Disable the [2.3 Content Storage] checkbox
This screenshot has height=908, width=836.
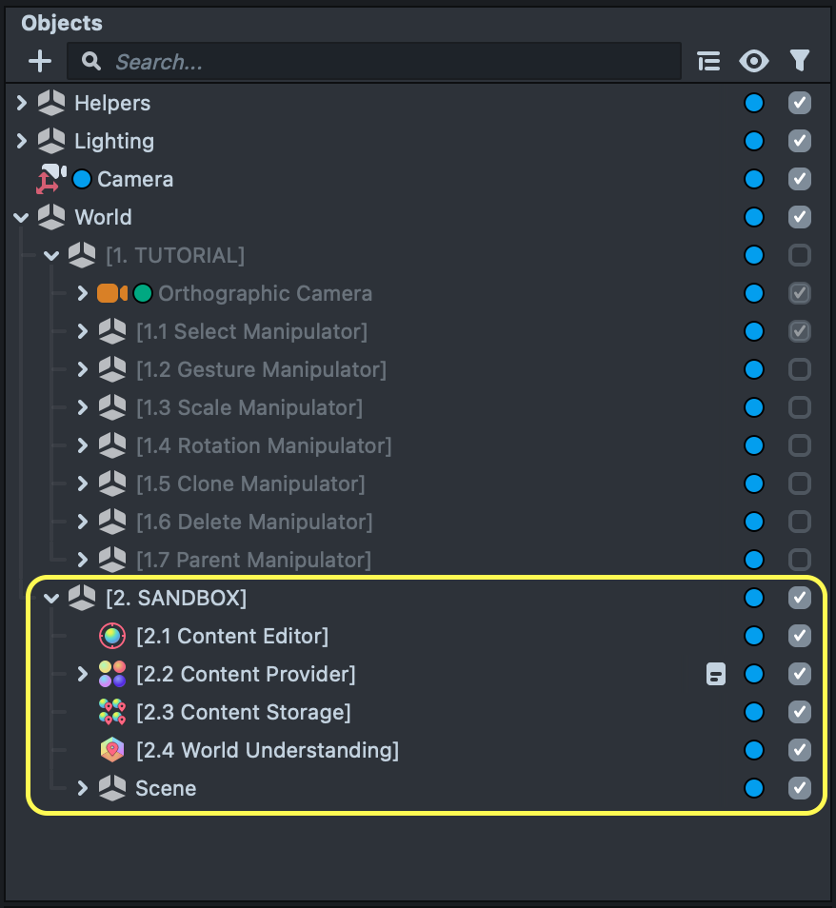point(800,712)
